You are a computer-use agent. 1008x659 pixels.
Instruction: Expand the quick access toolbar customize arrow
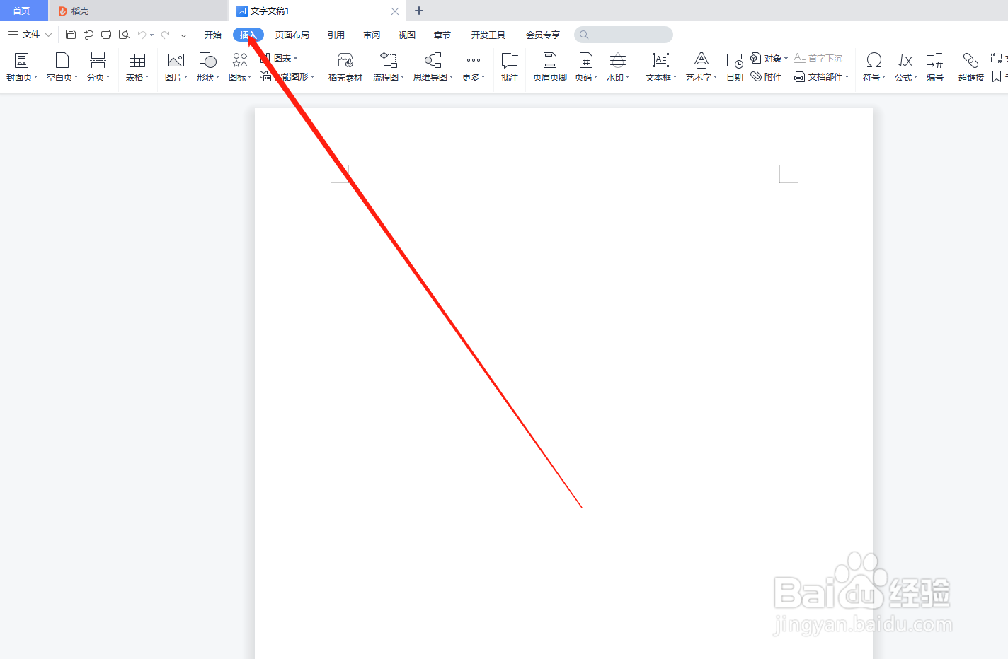[183, 35]
